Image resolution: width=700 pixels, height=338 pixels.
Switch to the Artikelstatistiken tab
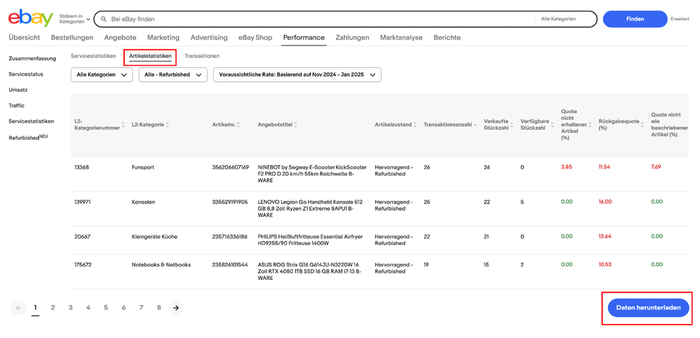pyautogui.click(x=150, y=56)
